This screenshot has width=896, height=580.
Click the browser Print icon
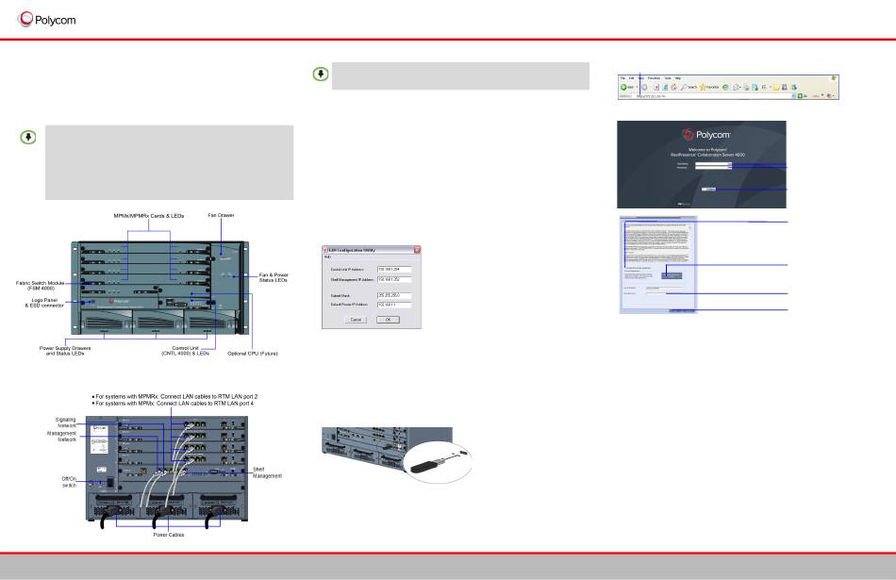pos(746,87)
